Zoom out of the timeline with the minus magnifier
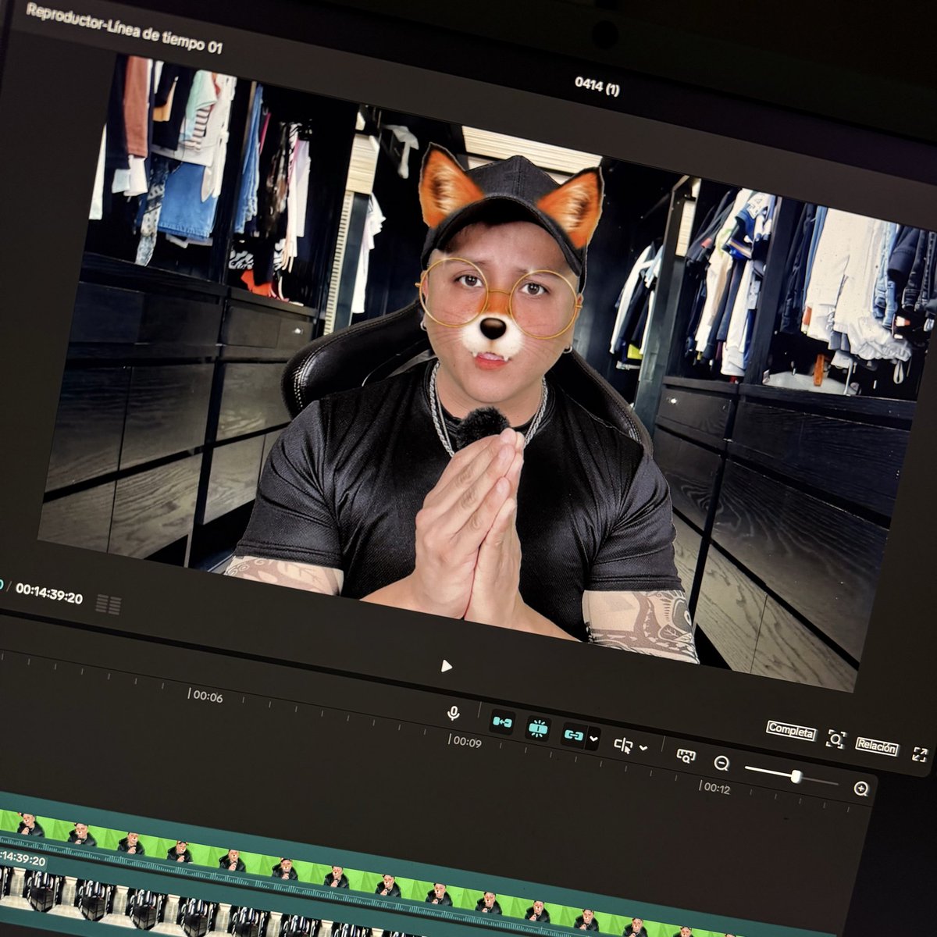Image resolution: width=937 pixels, height=937 pixels. pos(721,764)
